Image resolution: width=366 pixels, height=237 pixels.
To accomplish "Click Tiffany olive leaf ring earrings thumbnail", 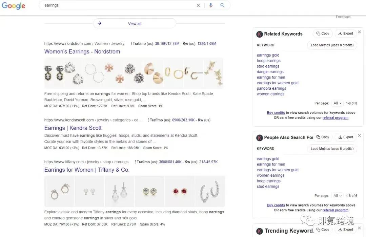I will [x=59, y=192].
